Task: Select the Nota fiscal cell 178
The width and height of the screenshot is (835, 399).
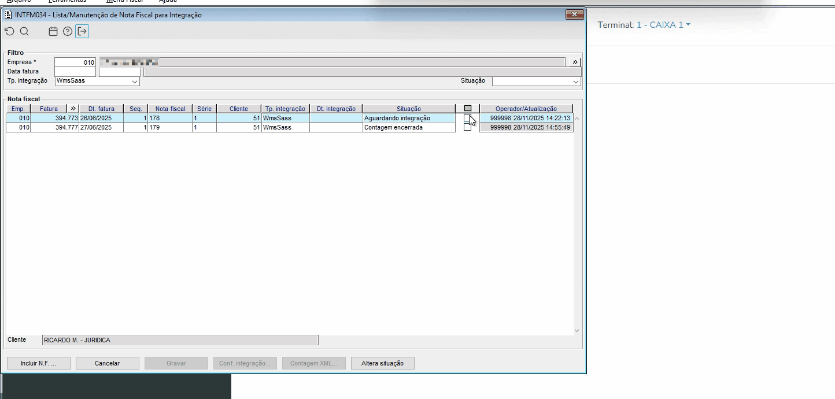Action: 170,118
